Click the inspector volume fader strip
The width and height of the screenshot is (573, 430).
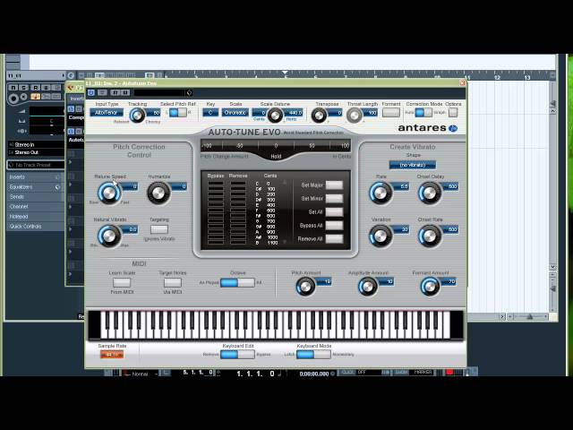(47, 111)
